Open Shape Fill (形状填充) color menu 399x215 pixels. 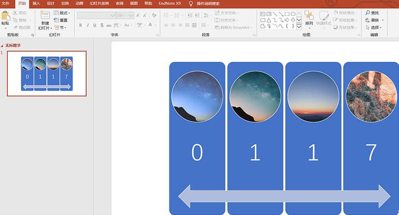(346, 13)
